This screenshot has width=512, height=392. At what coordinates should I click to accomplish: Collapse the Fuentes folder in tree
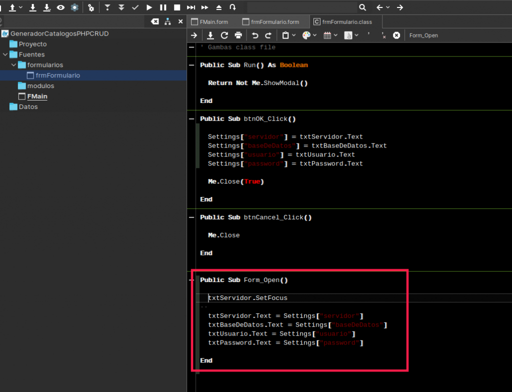[x=5, y=54]
